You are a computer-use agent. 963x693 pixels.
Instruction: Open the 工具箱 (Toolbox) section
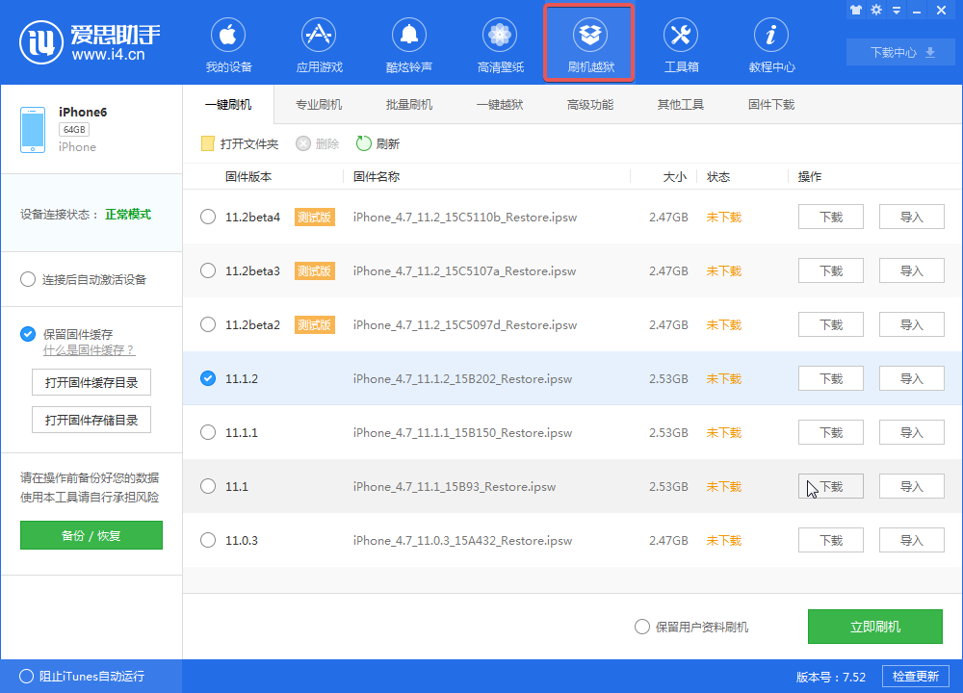point(680,43)
